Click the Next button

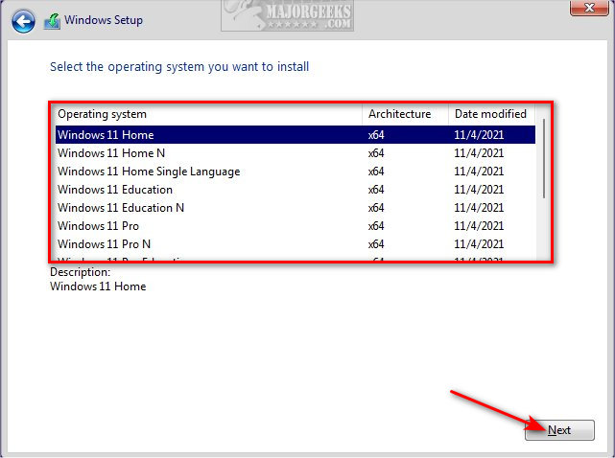coord(559,430)
